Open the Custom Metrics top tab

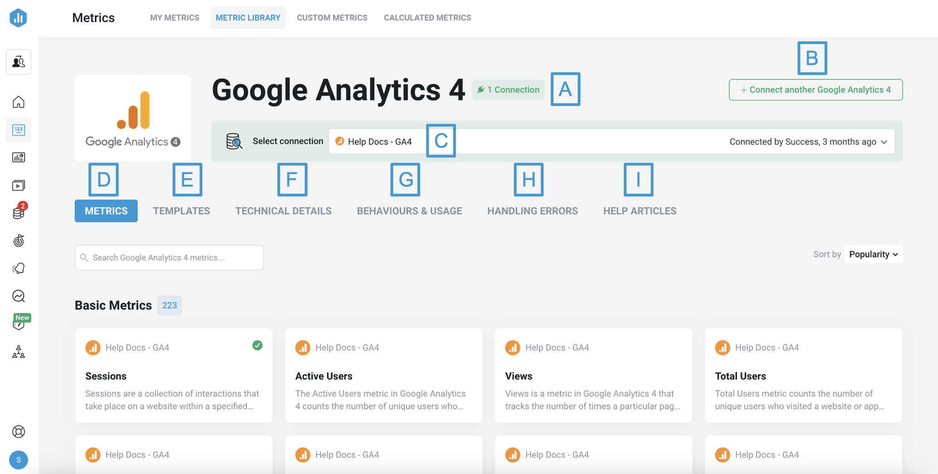tap(332, 18)
